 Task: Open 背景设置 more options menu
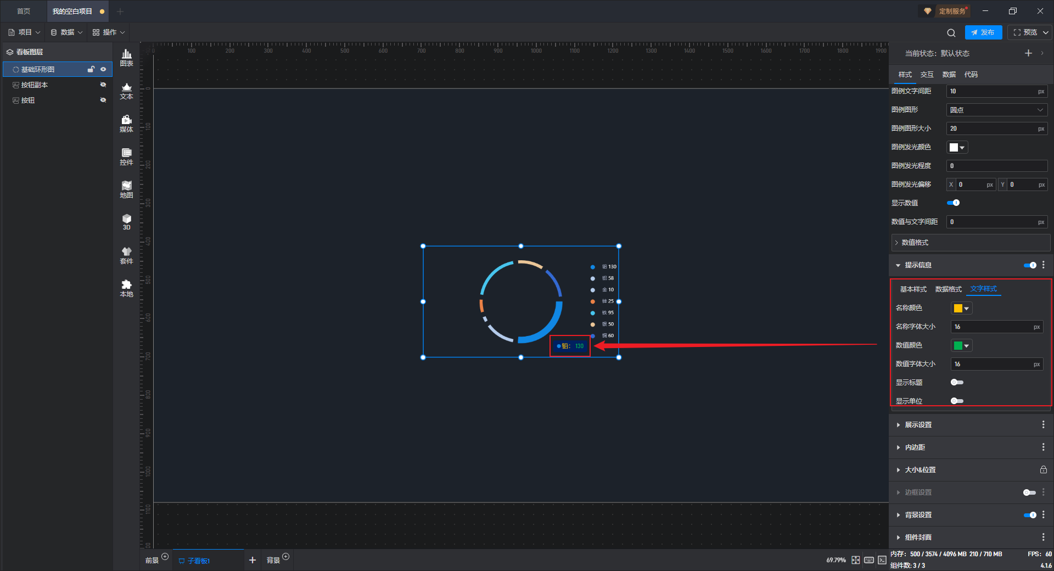[x=1044, y=515]
